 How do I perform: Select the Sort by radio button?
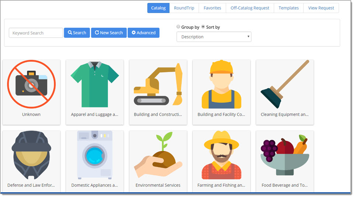(x=203, y=27)
